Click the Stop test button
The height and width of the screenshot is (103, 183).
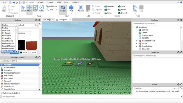[x=141, y=8]
